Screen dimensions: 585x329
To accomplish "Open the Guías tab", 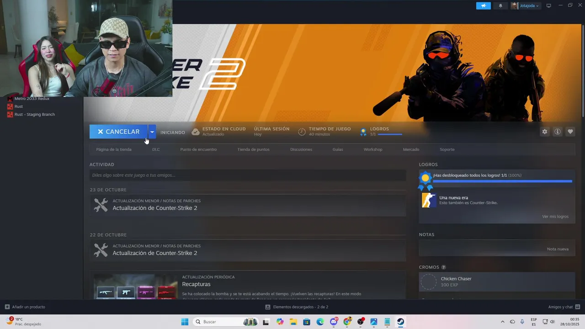I will [x=338, y=149].
